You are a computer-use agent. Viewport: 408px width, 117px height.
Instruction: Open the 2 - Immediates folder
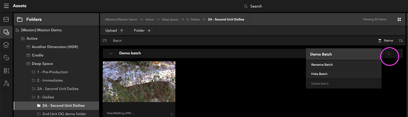[x=50, y=80]
